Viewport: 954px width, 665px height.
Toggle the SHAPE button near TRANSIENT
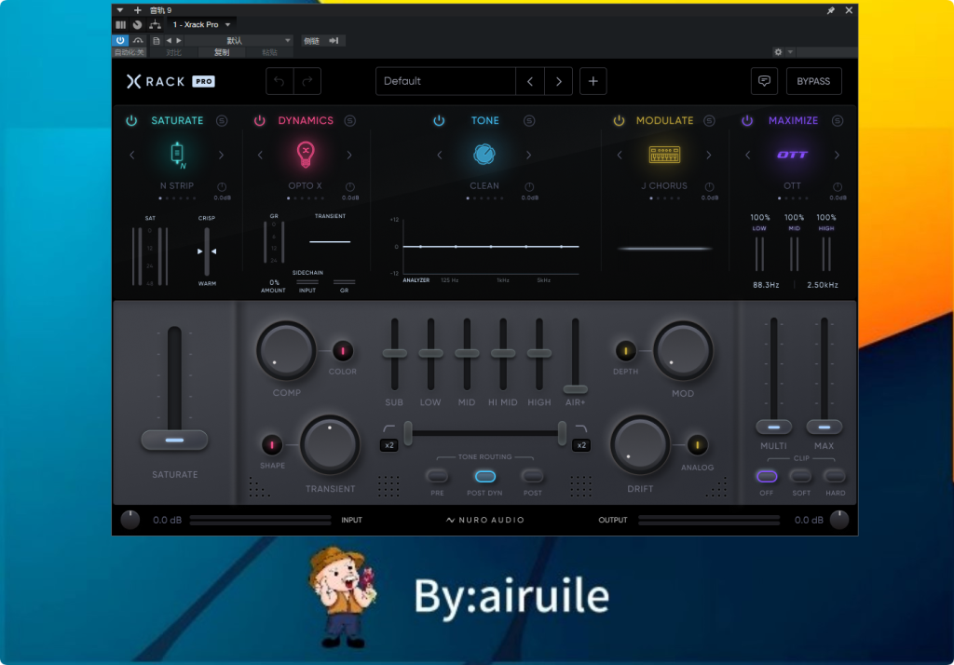(x=272, y=445)
